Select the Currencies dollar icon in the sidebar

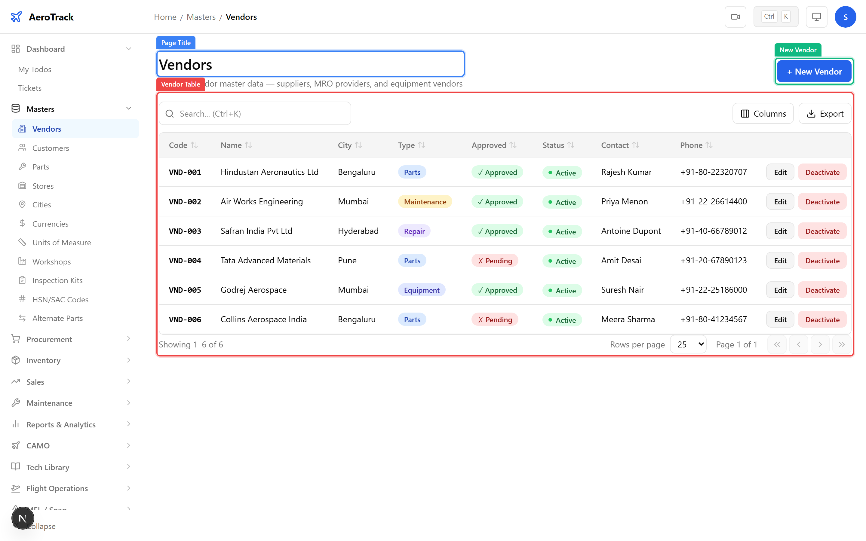tap(22, 223)
